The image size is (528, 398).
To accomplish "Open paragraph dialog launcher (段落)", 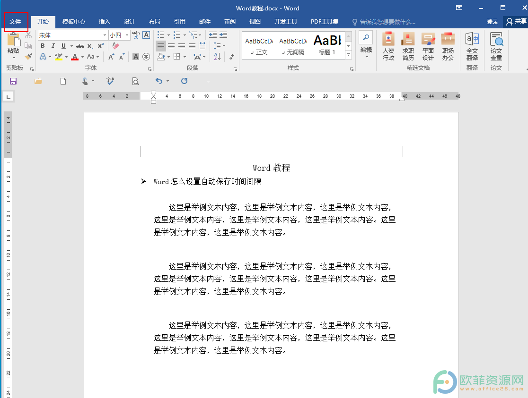I will pos(235,69).
